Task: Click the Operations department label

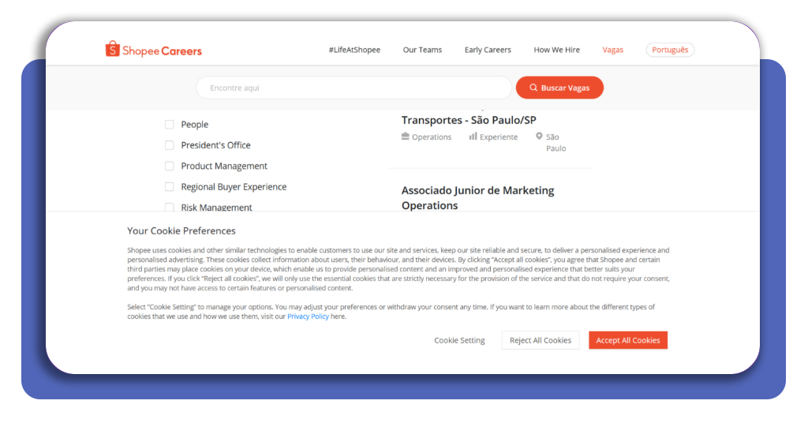Action: [x=432, y=137]
